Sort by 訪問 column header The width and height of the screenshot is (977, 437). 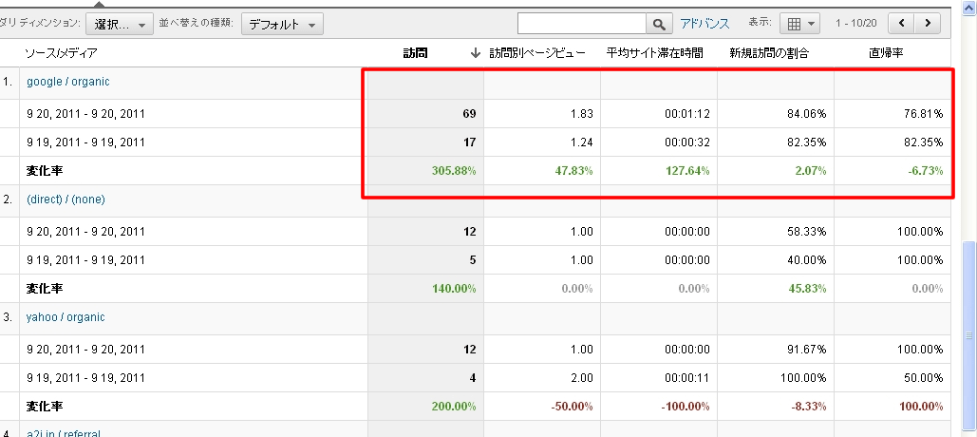pyautogui.click(x=415, y=53)
